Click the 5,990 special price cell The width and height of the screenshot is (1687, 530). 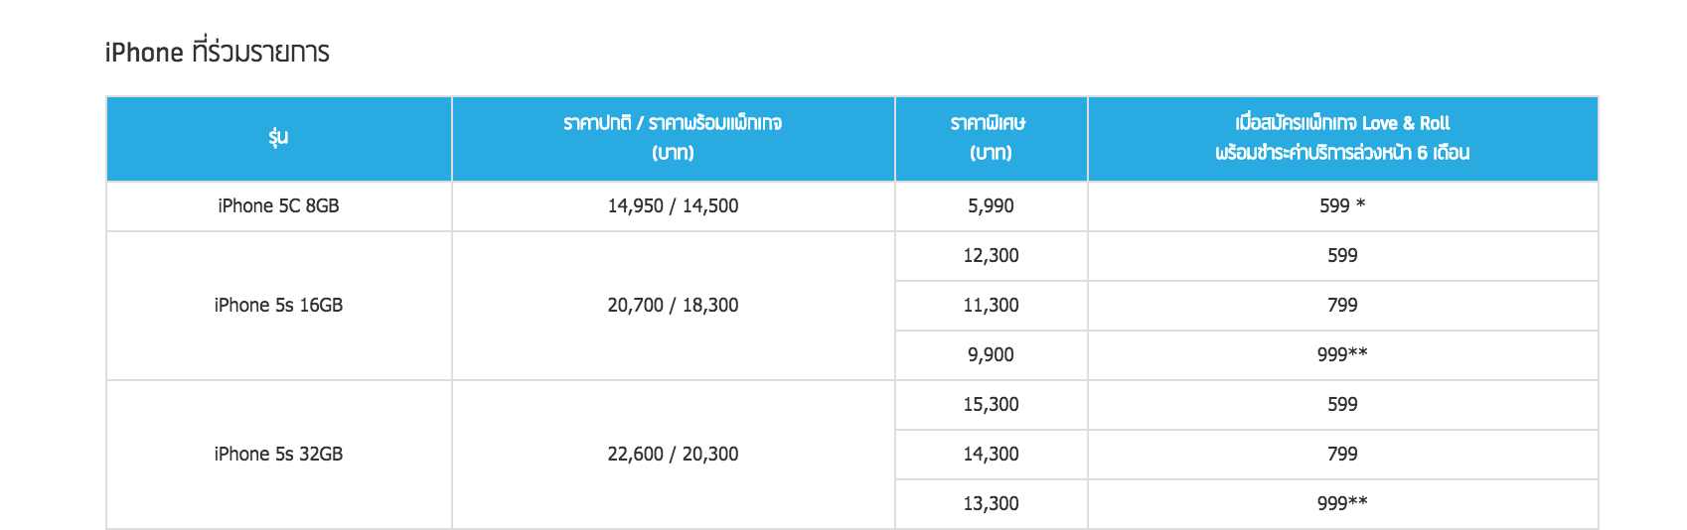(x=991, y=206)
